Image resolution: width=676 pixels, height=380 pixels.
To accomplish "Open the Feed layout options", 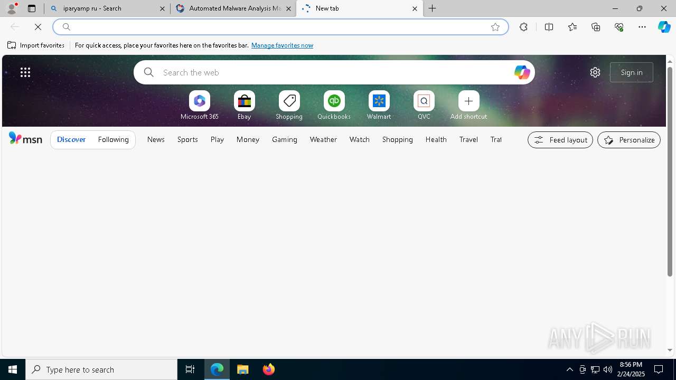I will [560, 140].
